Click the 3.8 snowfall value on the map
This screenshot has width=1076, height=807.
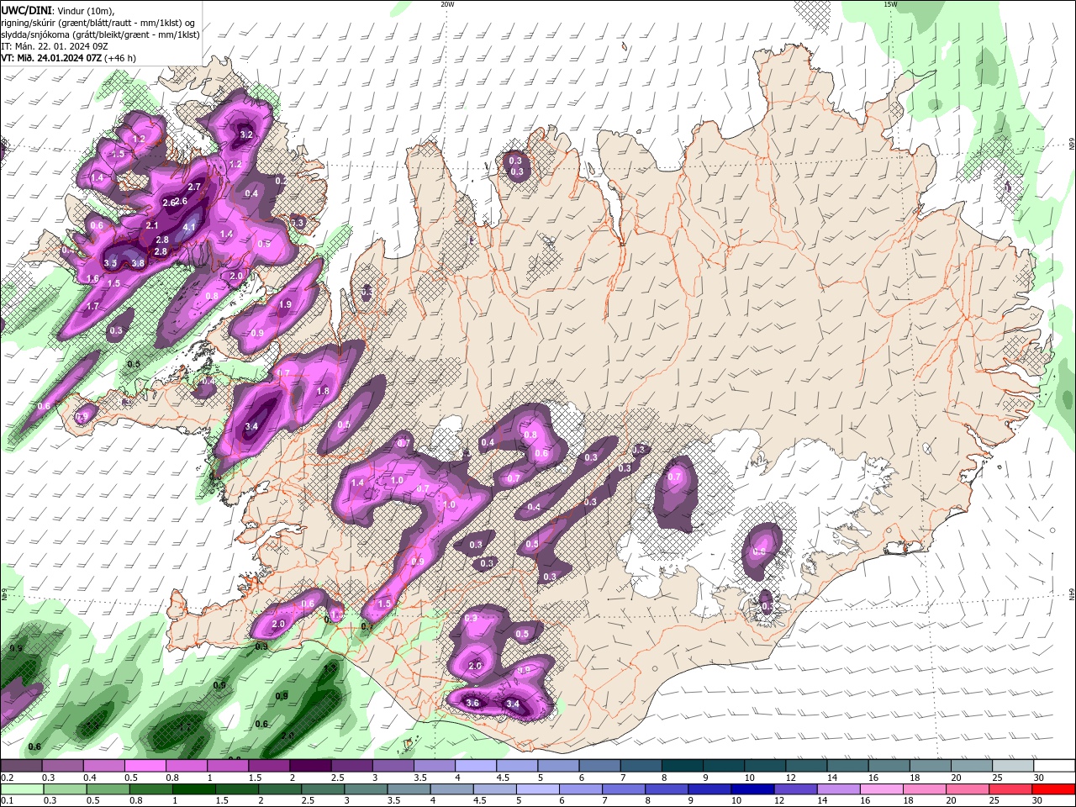coord(138,263)
